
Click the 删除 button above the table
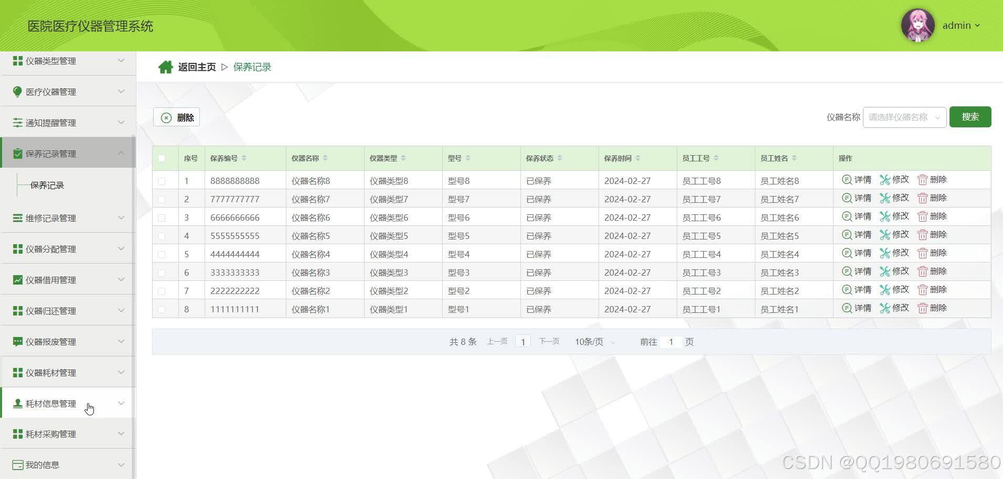[x=176, y=117]
